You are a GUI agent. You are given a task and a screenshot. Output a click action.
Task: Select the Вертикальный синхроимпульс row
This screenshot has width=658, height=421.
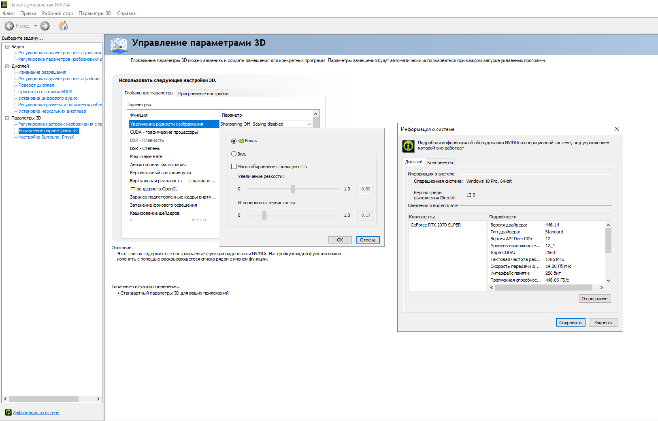174,173
